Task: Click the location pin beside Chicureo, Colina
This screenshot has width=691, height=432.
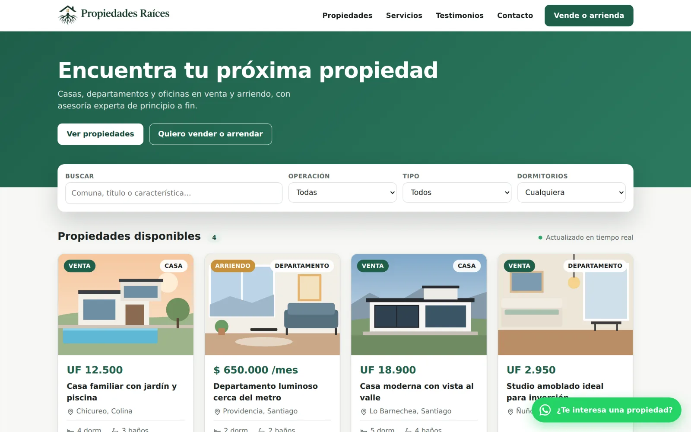Action: point(70,412)
